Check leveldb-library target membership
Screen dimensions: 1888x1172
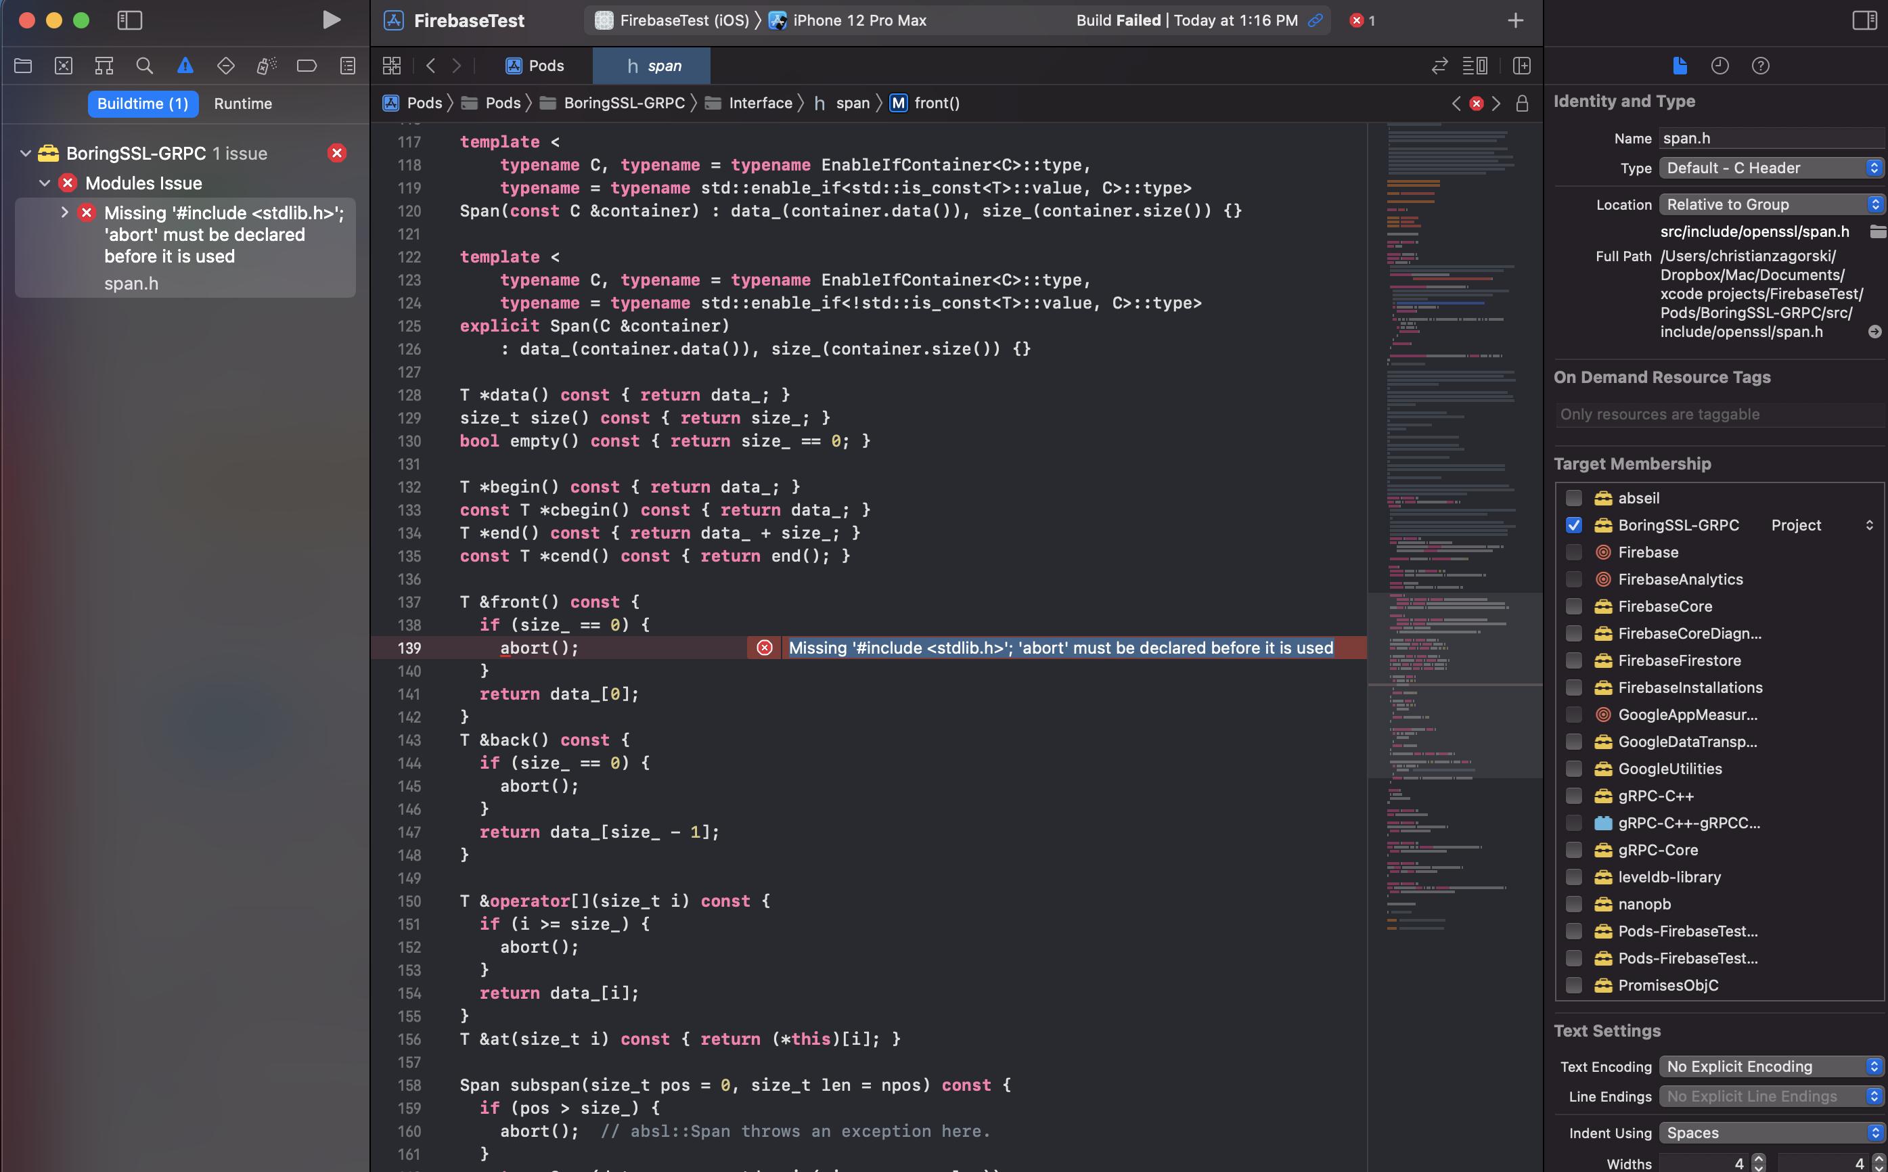[x=1573, y=878]
